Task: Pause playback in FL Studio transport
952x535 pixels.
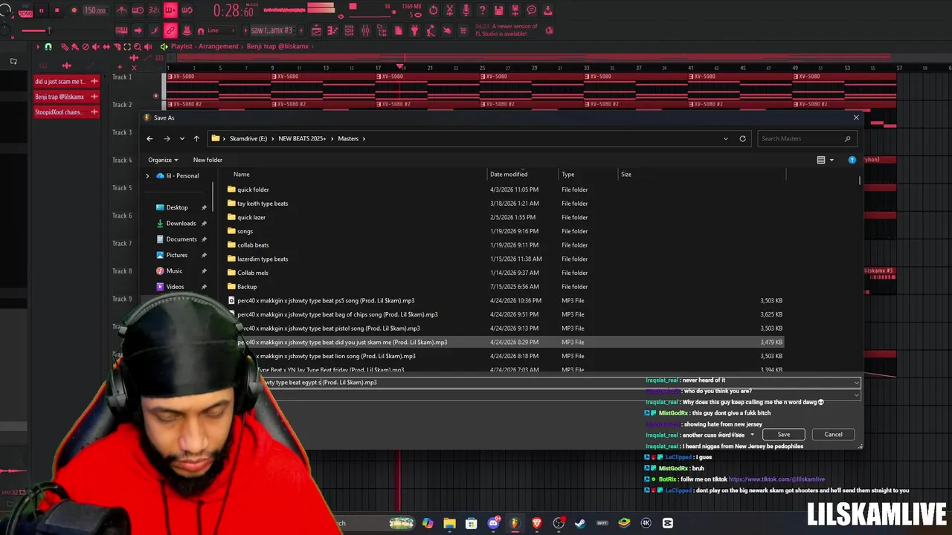Action: pos(41,10)
